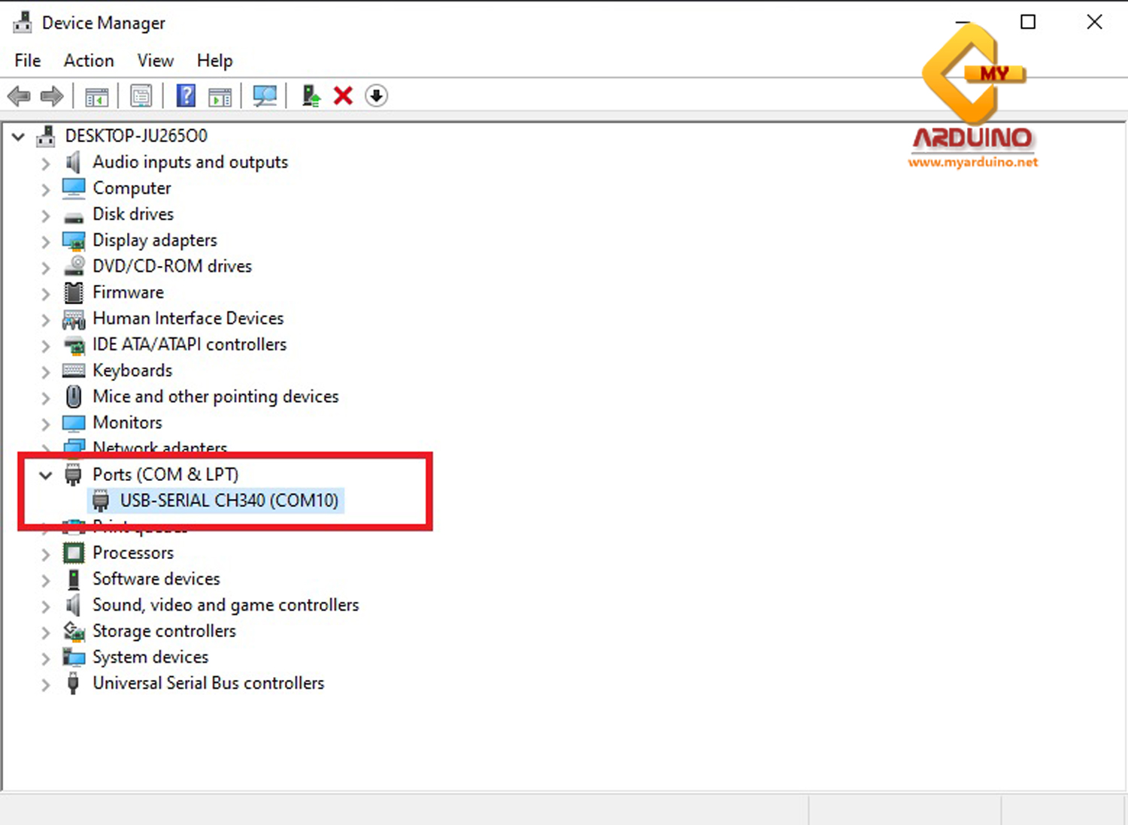The height and width of the screenshot is (825, 1128).
Task: Expand Universal Serial Bus controllers
Action: pyautogui.click(x=46, y=684)
